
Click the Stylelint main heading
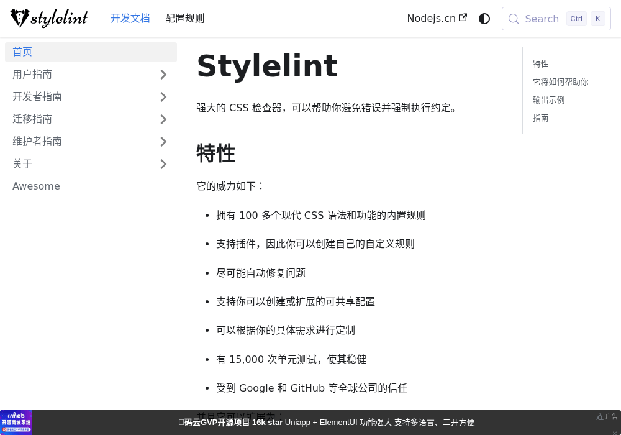point(267,66)
